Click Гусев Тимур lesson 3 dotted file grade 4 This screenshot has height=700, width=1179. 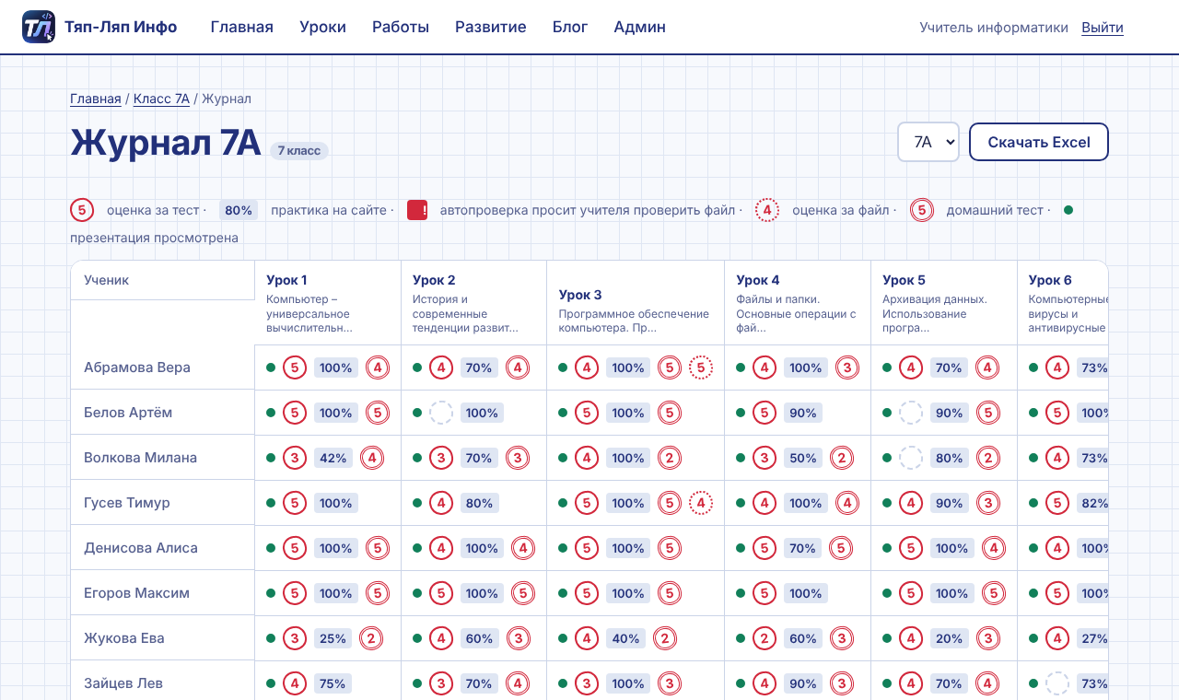point(701,503)
